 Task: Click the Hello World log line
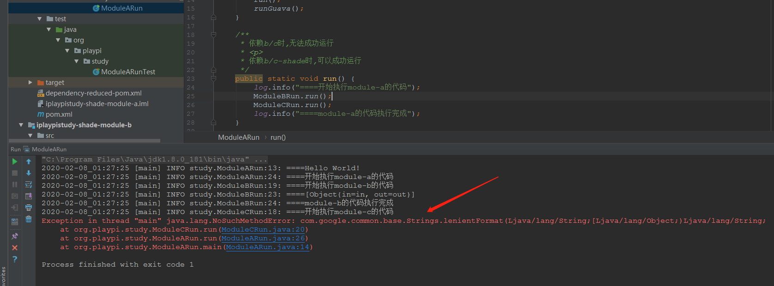200,168
